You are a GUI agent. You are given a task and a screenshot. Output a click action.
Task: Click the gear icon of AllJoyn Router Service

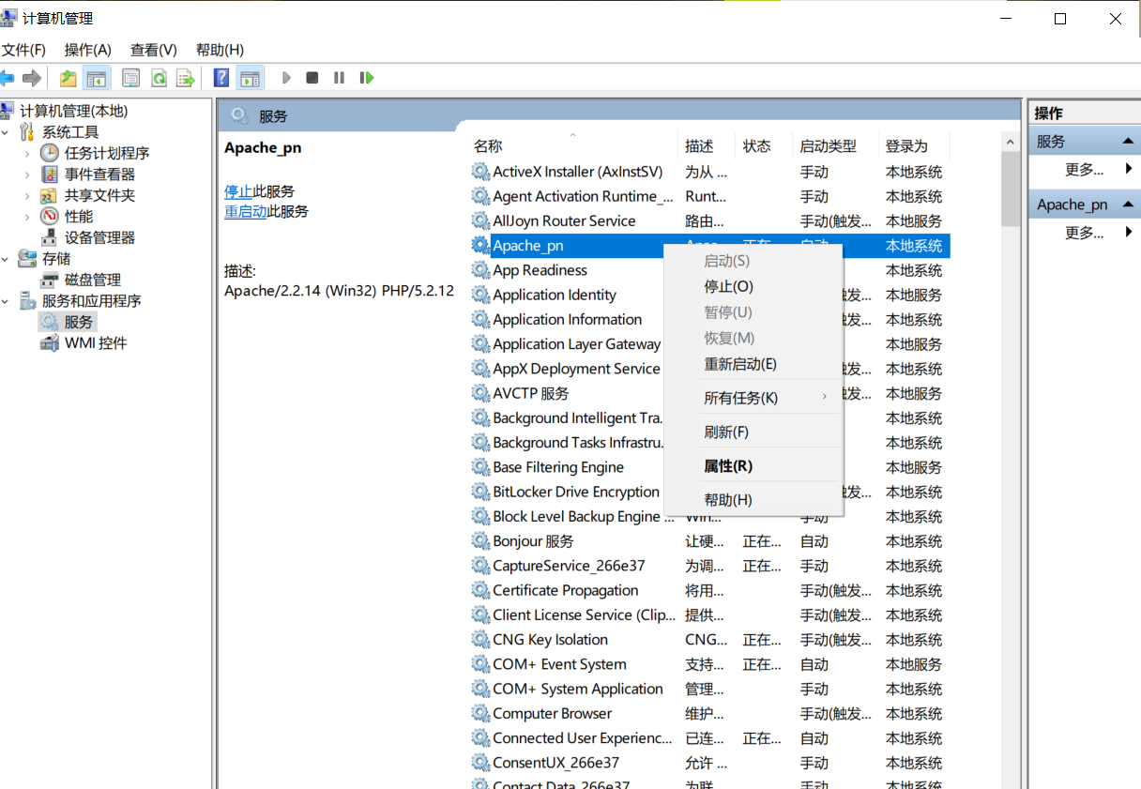point(480,221)
